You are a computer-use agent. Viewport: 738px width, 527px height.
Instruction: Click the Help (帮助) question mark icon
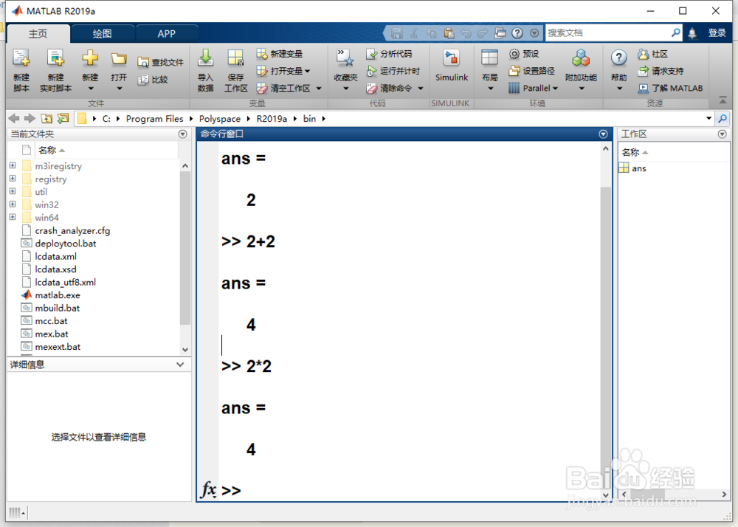pyautogui.click(x=618, y=58)
